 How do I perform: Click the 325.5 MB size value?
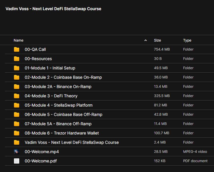(x=162, y=96)
